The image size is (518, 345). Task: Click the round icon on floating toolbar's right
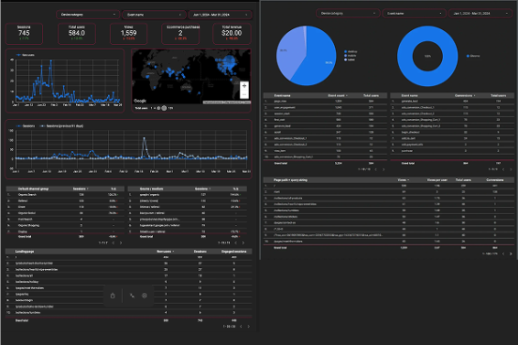coord(145,296)
